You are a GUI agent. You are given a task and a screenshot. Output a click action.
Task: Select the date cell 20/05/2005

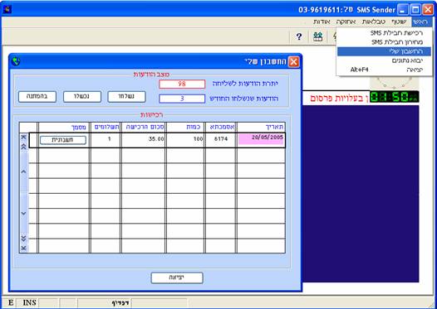pos(261,140)
